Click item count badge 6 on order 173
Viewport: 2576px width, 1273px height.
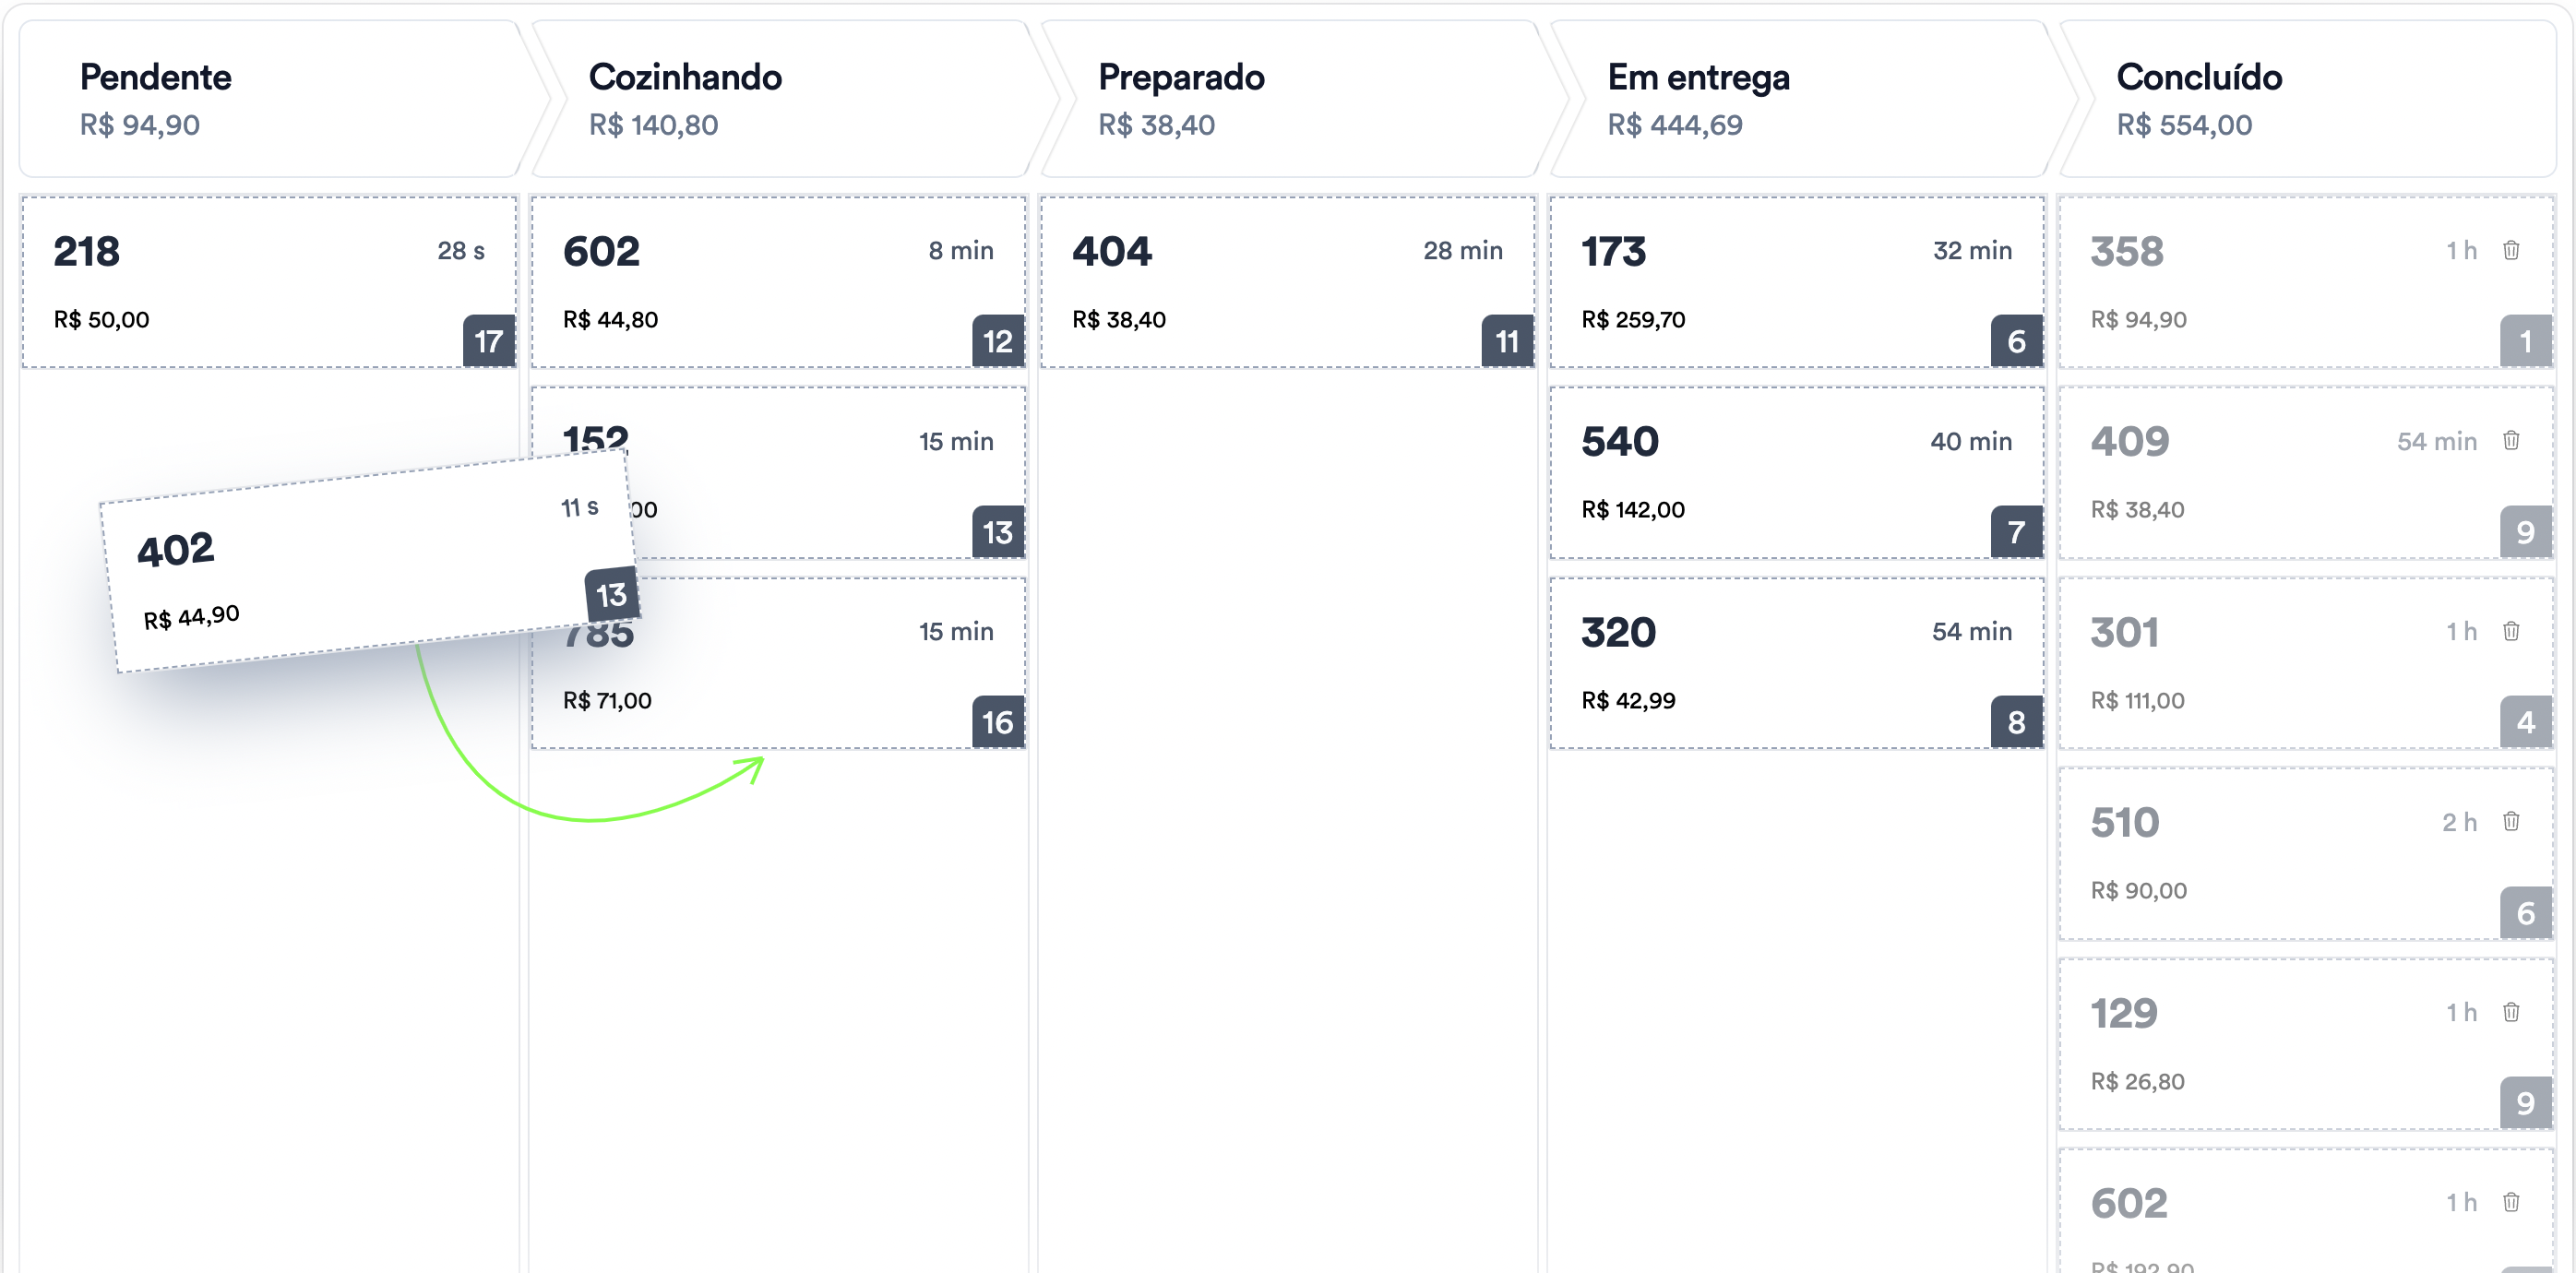(2016, 341)
